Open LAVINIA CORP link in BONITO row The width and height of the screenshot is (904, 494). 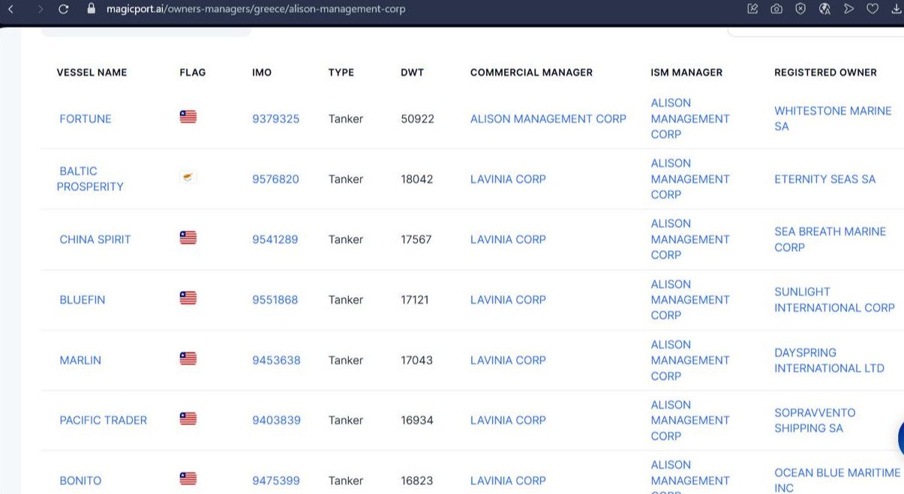coord(508,481)
